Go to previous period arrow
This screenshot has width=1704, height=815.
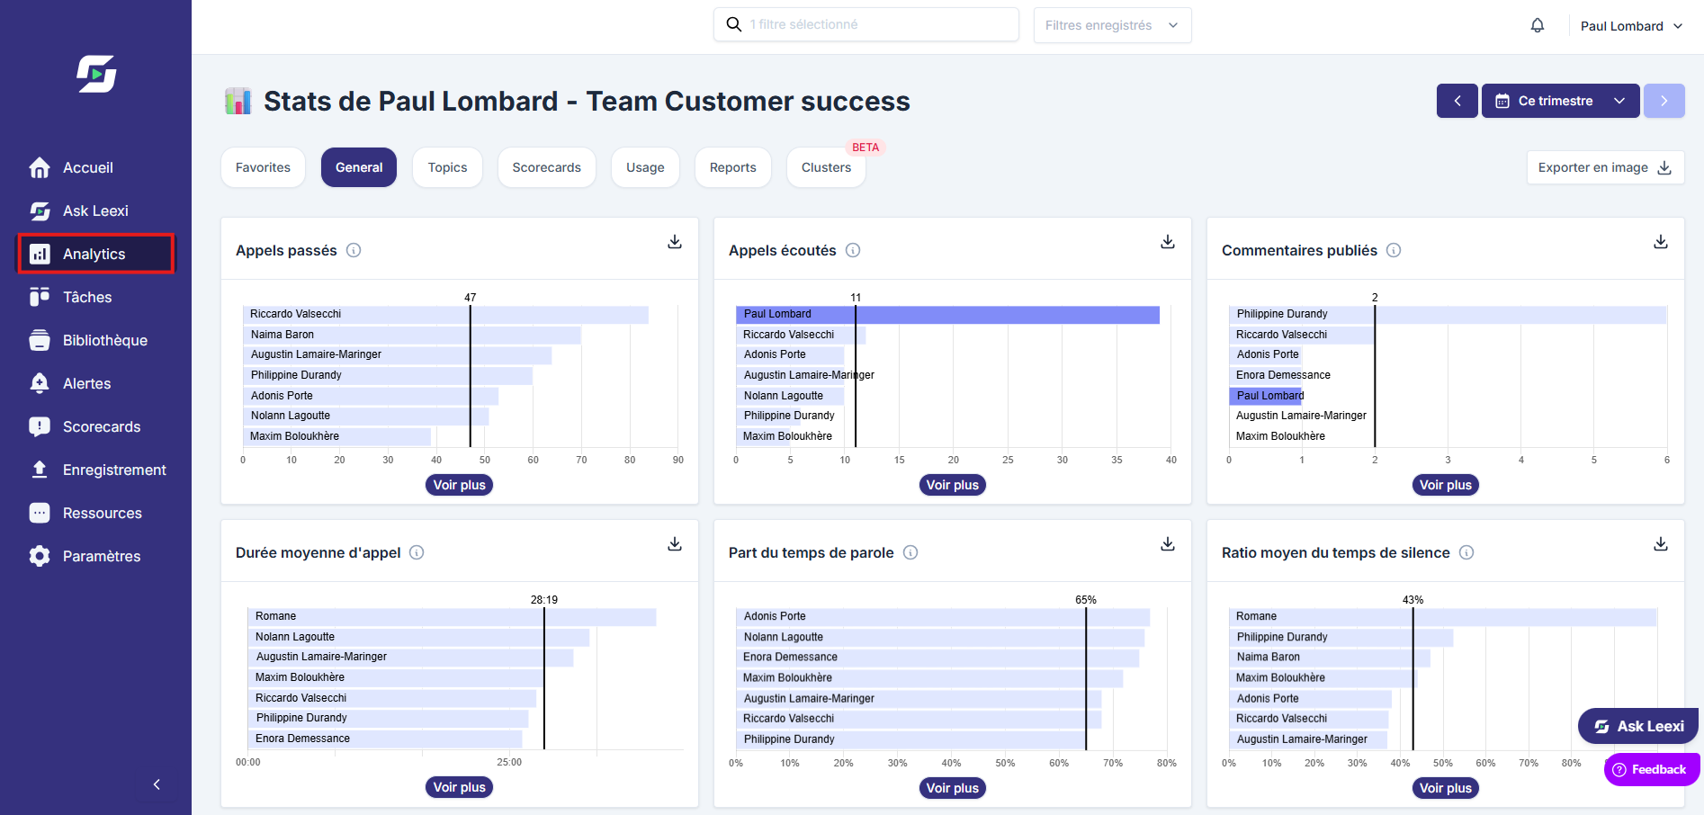(1457, 101)
